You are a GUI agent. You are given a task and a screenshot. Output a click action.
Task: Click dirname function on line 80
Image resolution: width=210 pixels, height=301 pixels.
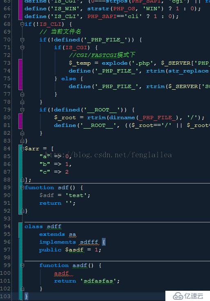pyautogui.click(x=122, y=118)
